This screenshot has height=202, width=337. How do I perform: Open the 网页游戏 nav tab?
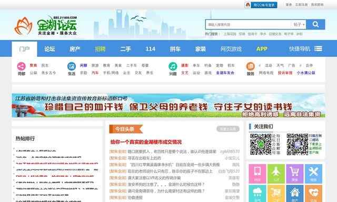pos(231,49)
